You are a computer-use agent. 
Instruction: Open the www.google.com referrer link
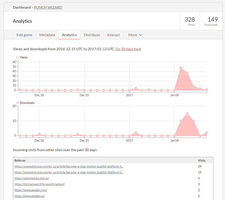pyautogui.click(x=31, y=190)
